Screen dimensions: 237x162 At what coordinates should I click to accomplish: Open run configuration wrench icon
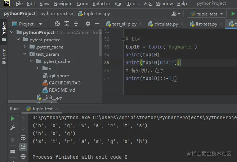[13, 128]
